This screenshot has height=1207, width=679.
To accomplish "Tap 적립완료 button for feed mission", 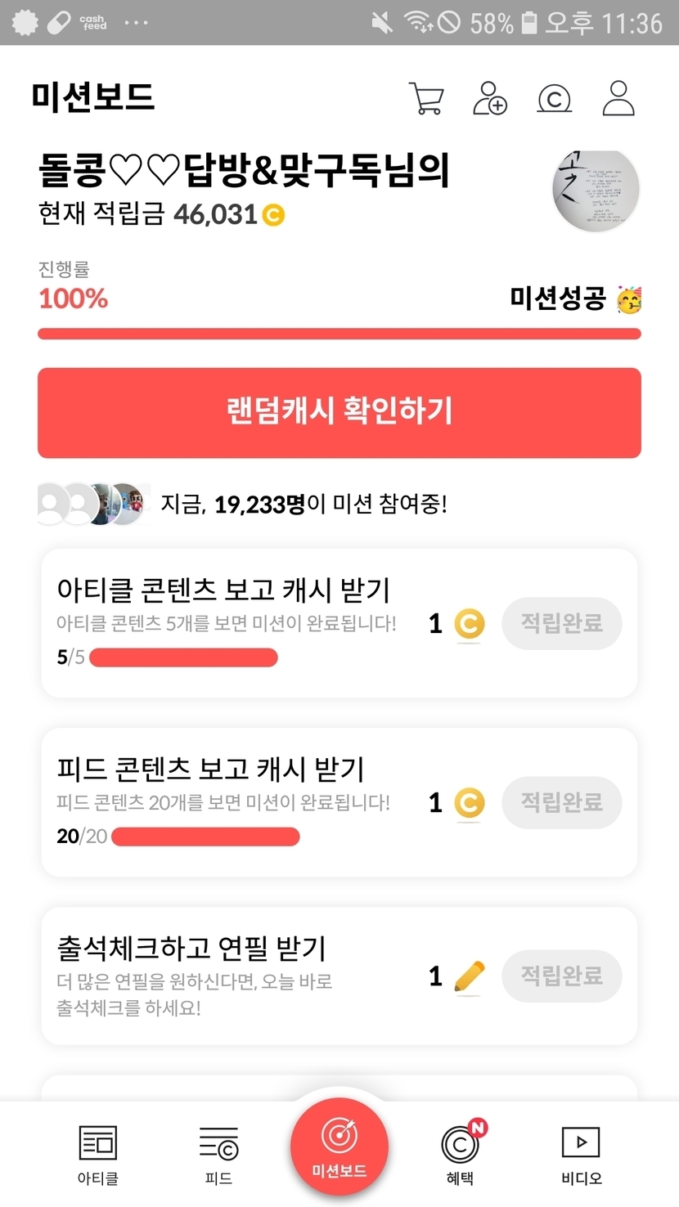I will pyautogui.click(x=561, y=802).
